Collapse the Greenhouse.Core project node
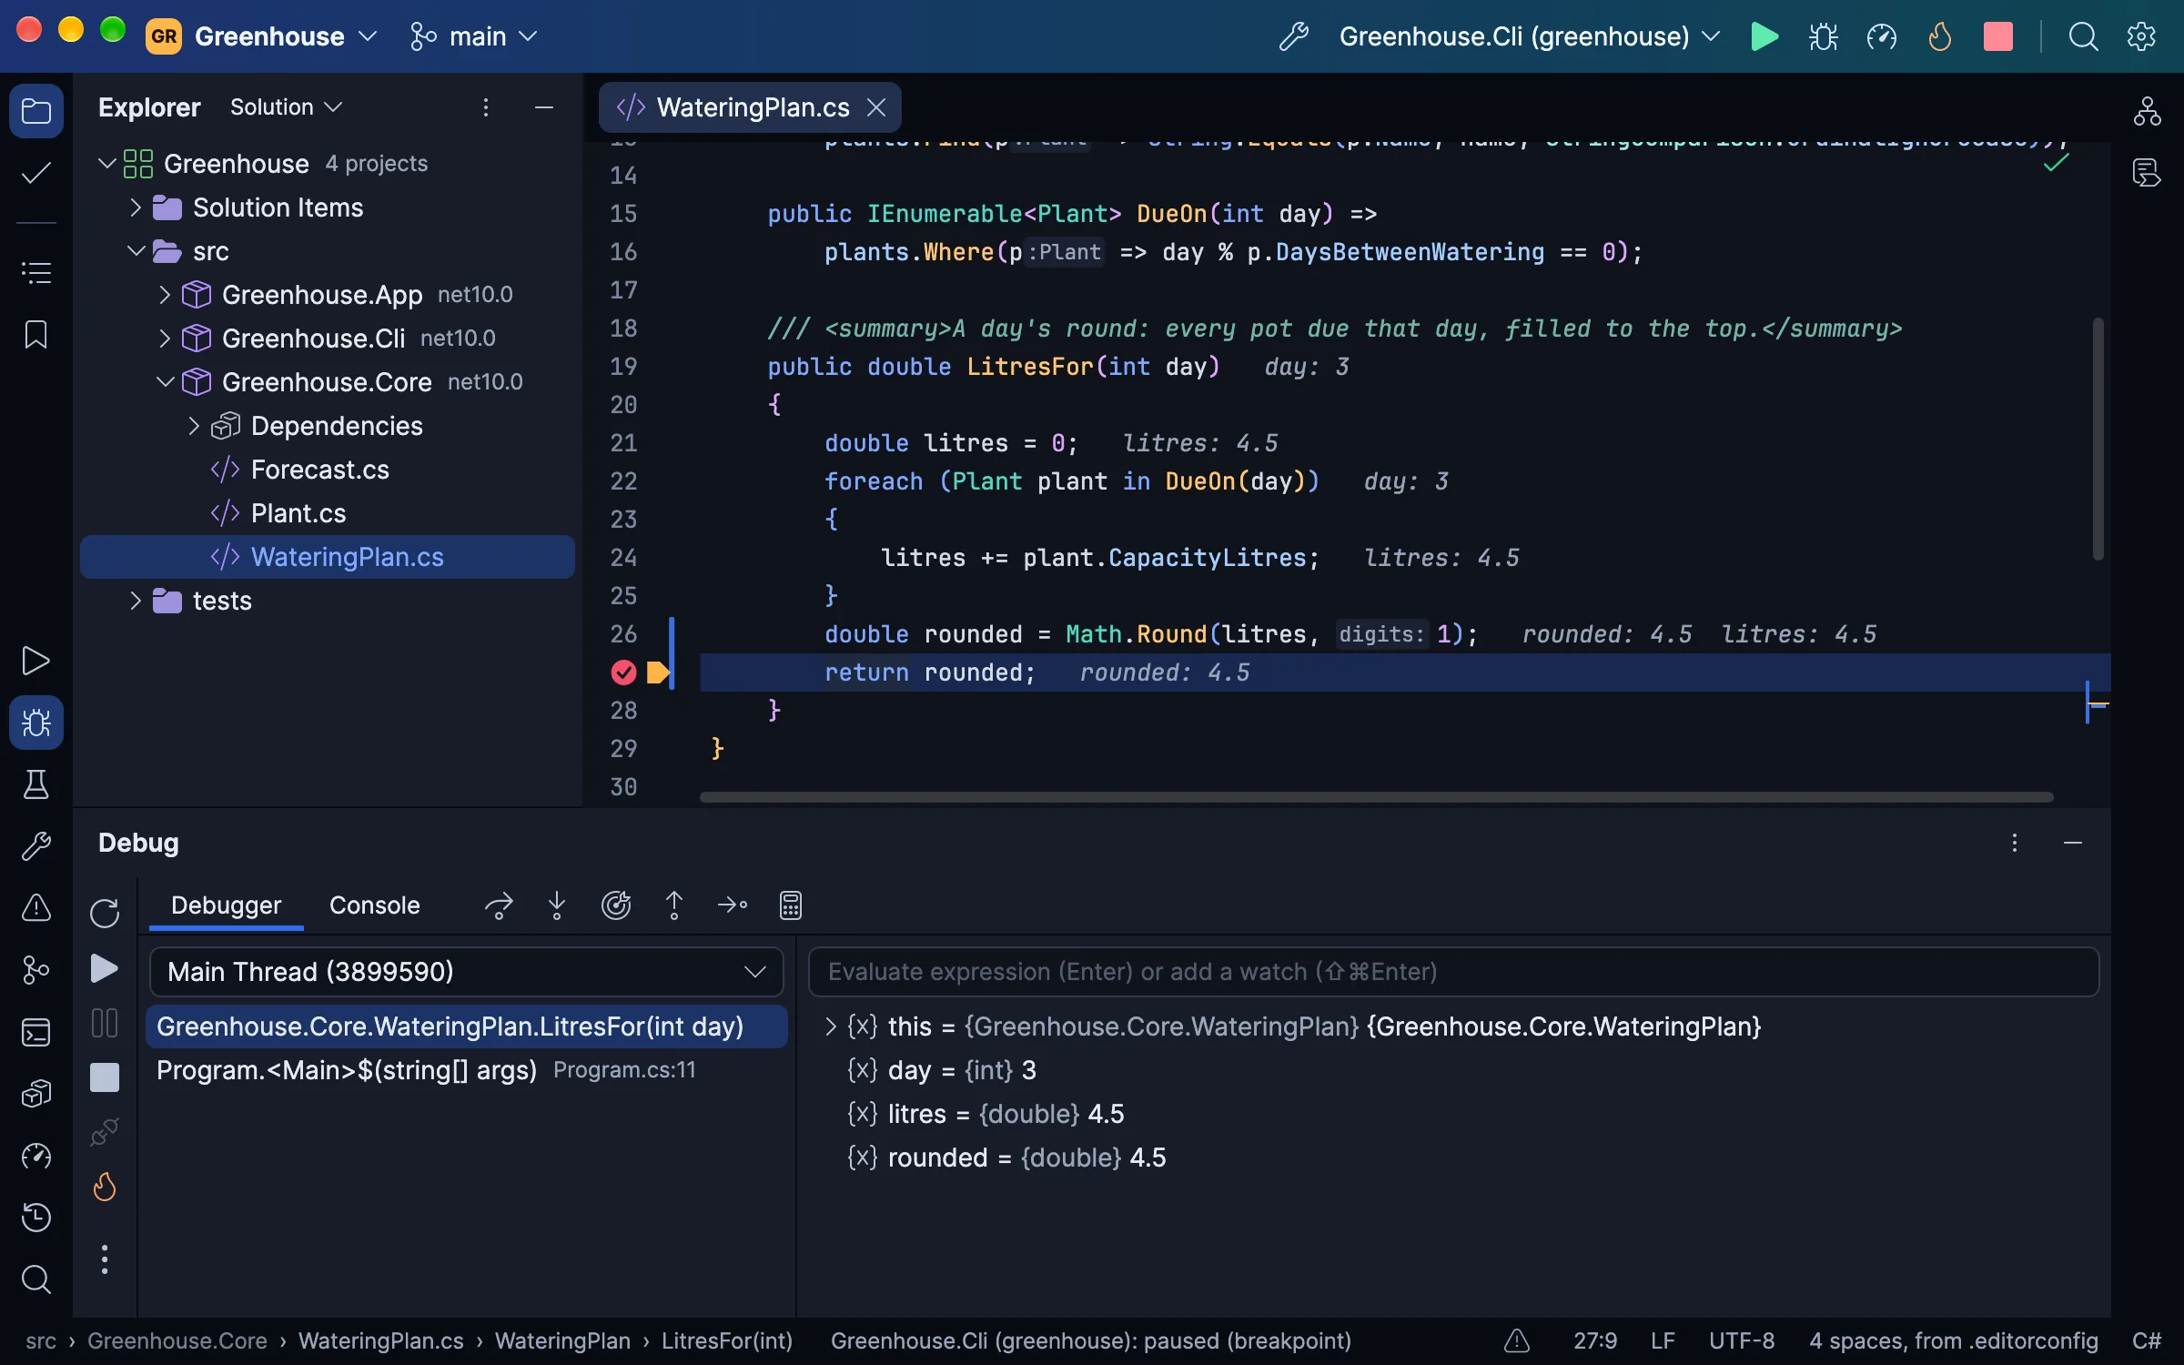 [x=165, y=382]
